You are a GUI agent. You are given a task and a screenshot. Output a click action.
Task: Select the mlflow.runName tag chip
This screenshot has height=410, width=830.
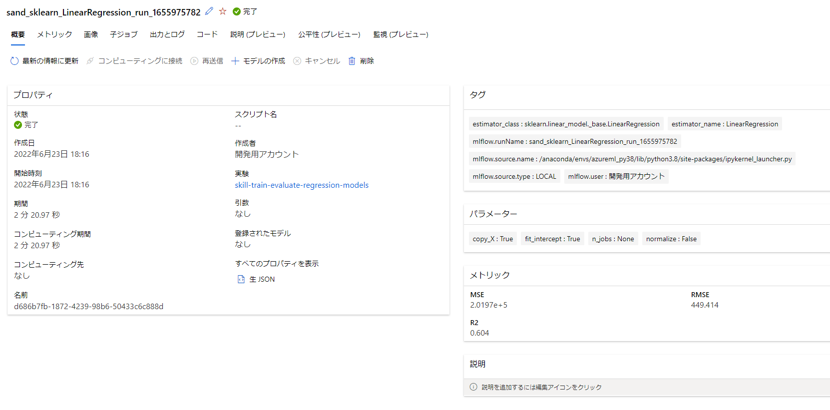pyautogui.click(x=575, y=141)
